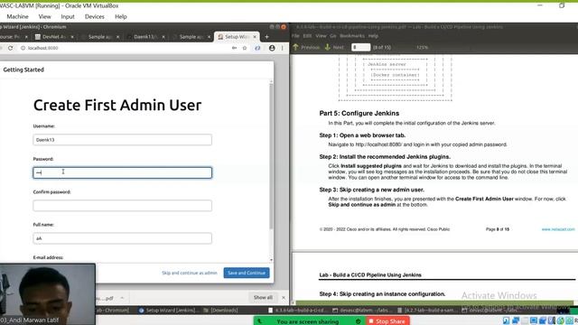Click the Confirm password field
This screenshot has width=578, height=325.
tap(123, 205)
